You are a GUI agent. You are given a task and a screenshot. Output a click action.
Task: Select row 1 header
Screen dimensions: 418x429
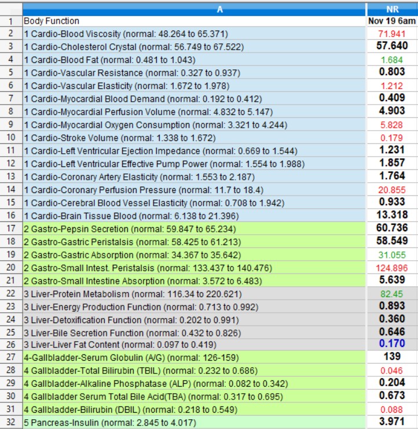11,21
